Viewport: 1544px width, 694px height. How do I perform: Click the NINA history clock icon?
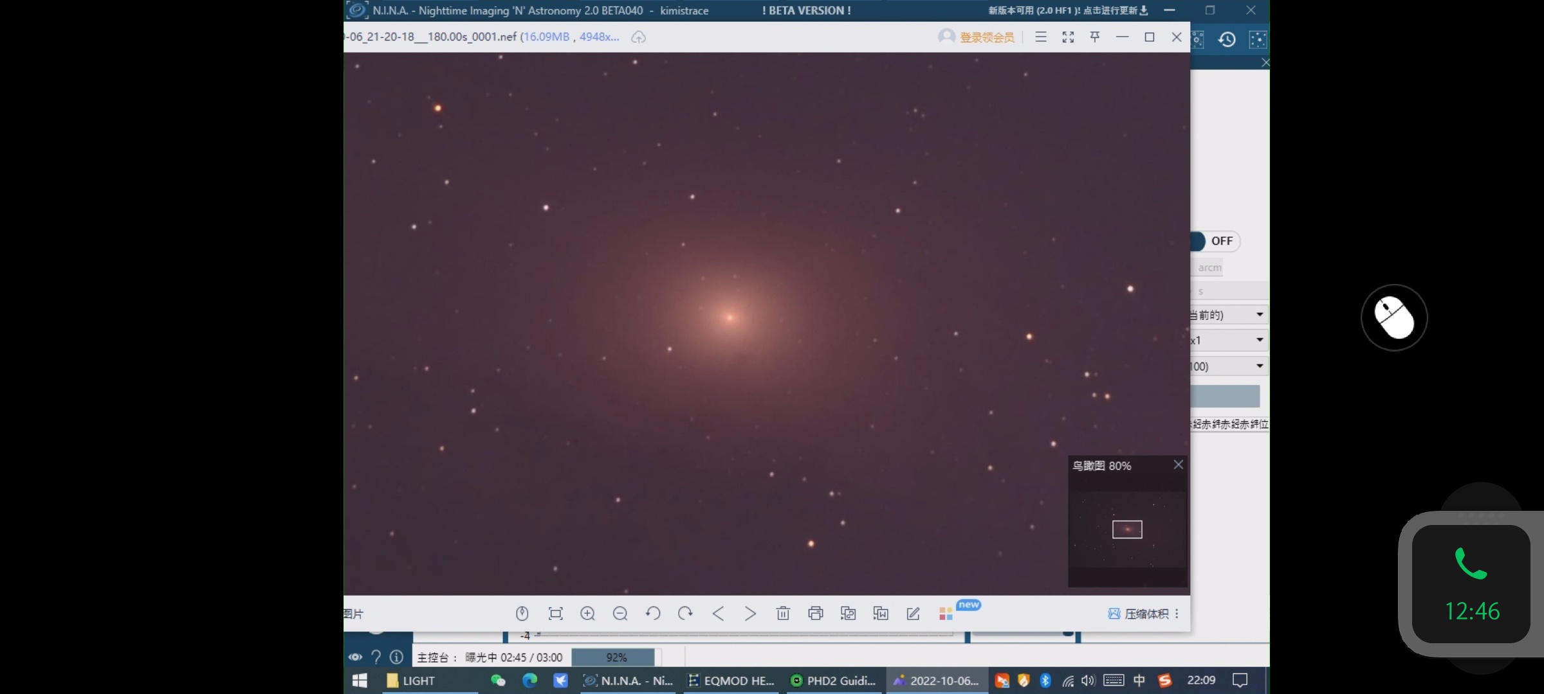1227,39
